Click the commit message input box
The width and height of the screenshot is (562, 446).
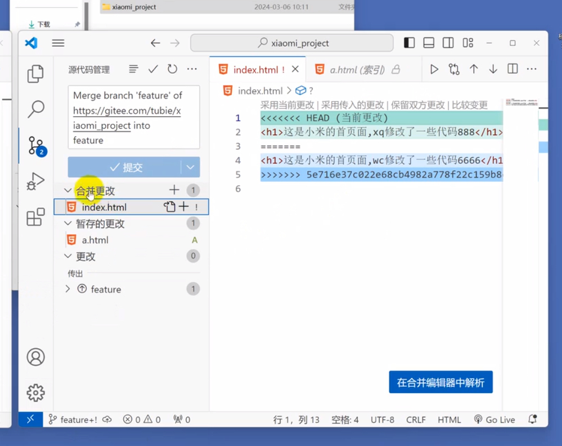(134, 117)
